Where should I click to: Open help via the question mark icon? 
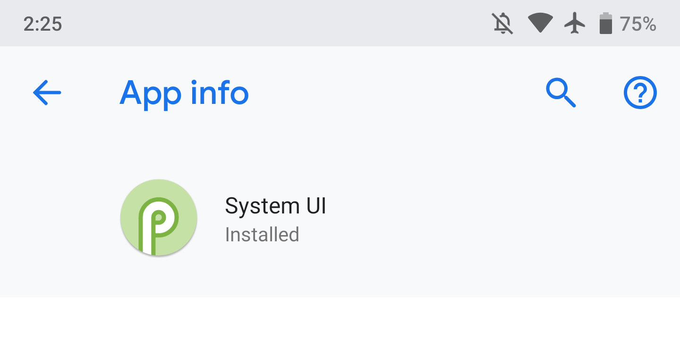[640, 93]
